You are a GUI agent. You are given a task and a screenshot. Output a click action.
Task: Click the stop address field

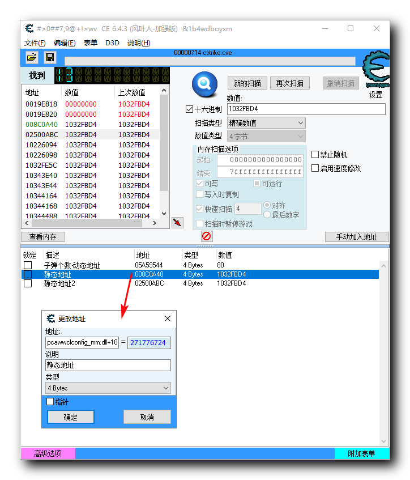[260, 172]
